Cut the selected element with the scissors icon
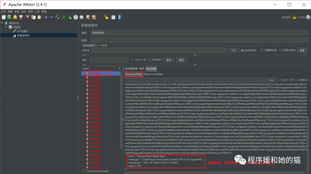The width and height of the screenshot is (311, 174). pyautogui.click(x=28, y=17)
